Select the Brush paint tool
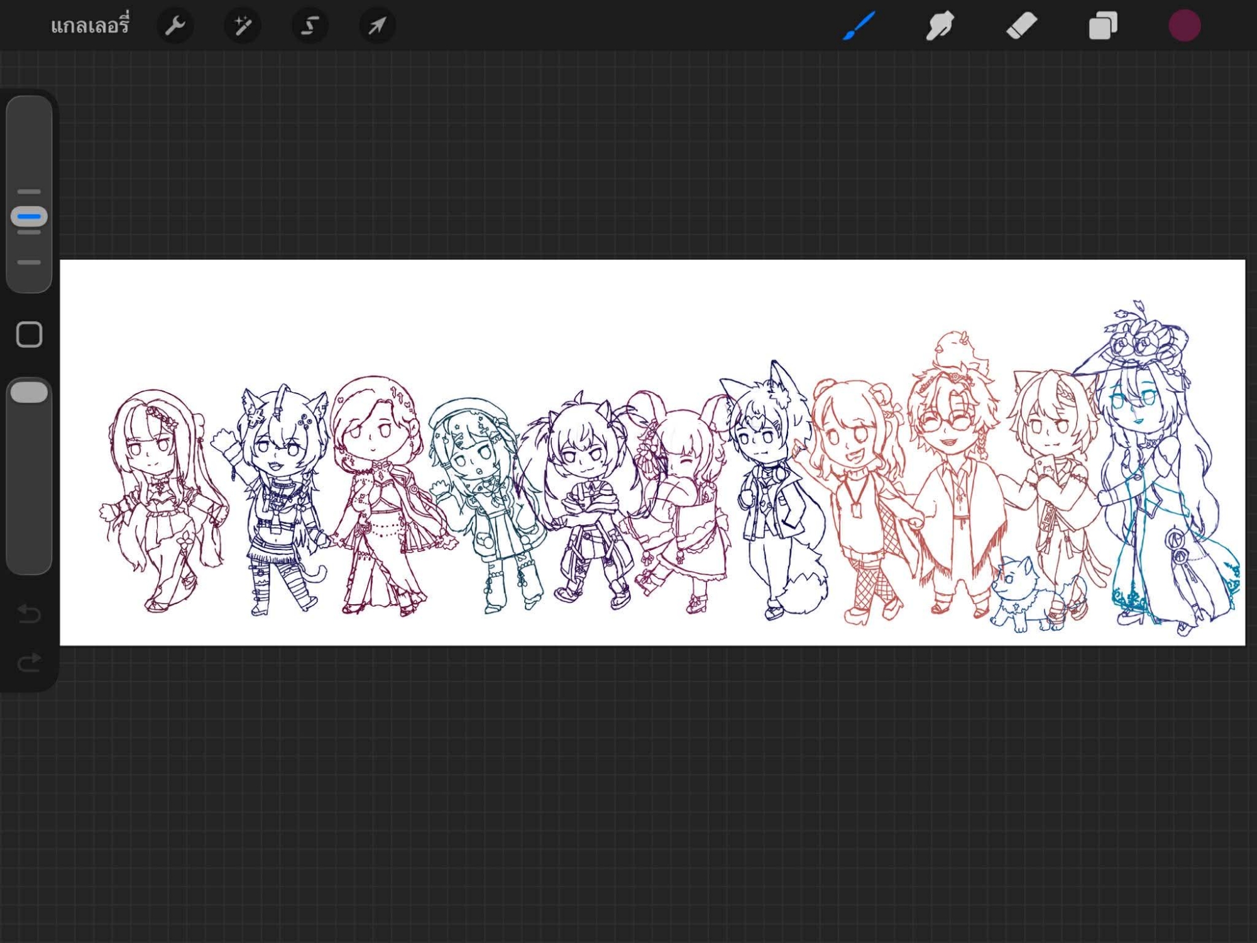Viewport: 1257px width, 943px height. [x=859, y=26]
